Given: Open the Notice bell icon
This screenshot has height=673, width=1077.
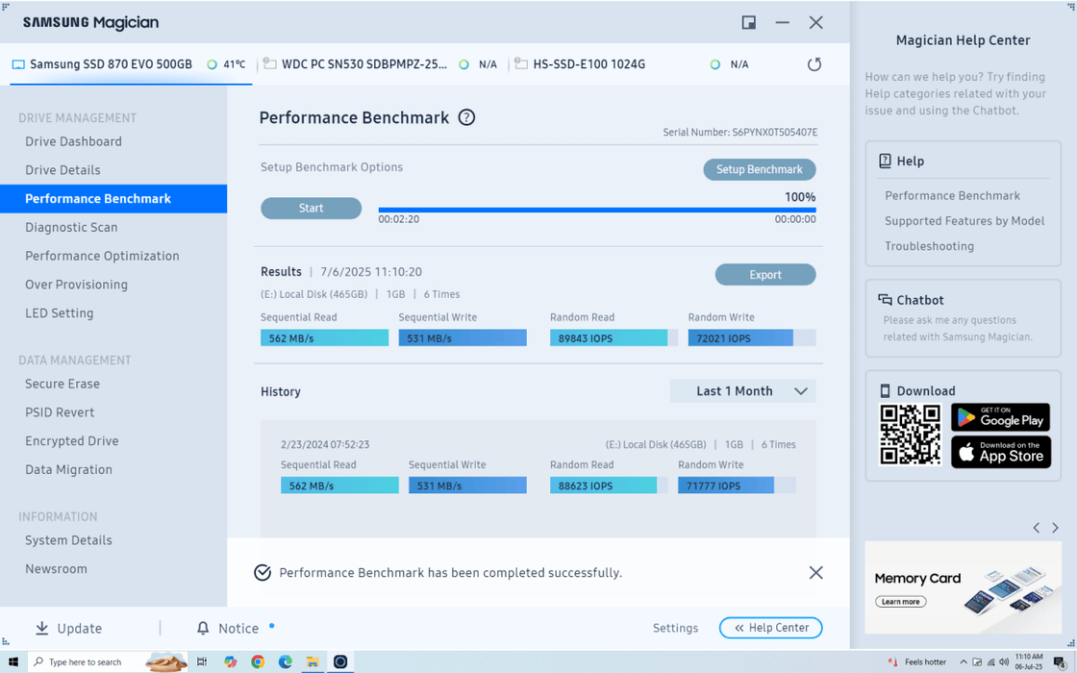Looking at the screenshot, I should click(203, 628).
